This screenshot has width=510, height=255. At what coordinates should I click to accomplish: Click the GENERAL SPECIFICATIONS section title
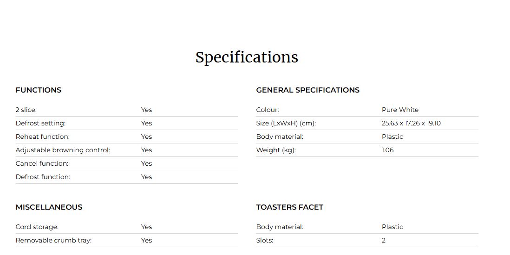coord(307,90)
